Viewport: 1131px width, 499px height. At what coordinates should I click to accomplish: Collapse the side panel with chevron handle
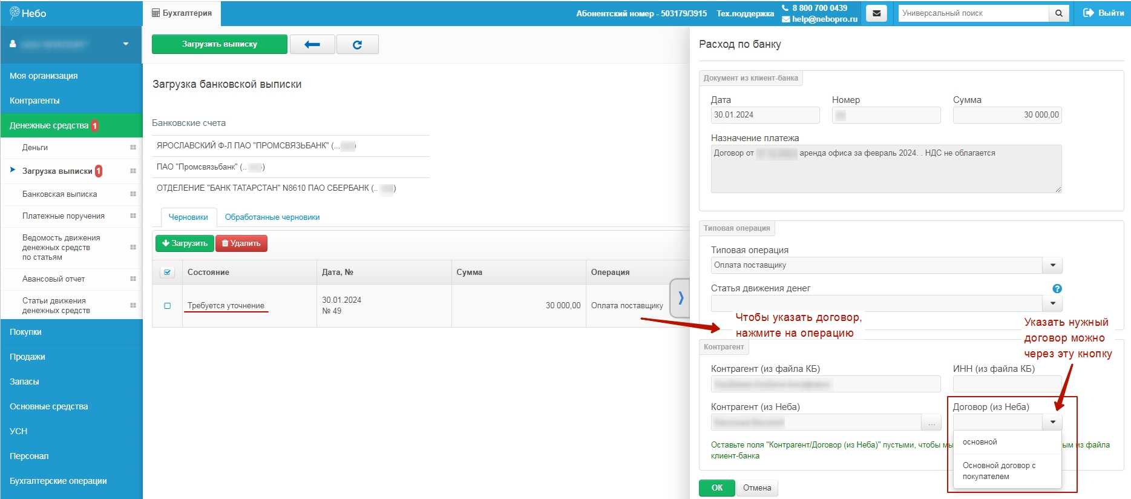click(680, 297)
